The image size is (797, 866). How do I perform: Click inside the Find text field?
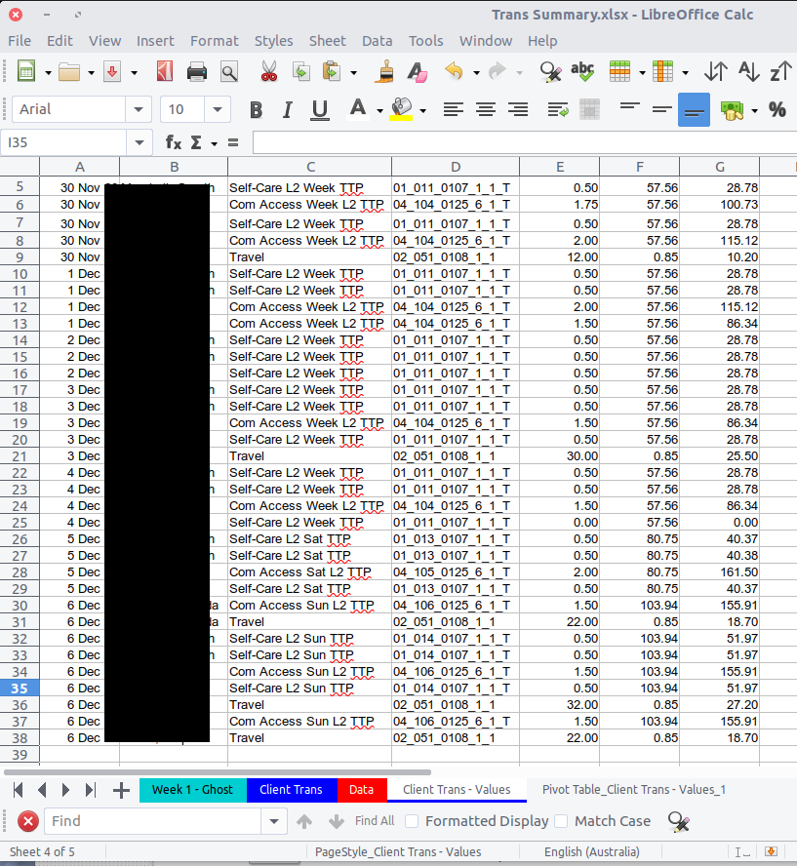(x=151, y=821)
